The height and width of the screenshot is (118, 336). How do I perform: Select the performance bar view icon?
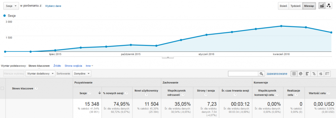[x=307, y=74]
